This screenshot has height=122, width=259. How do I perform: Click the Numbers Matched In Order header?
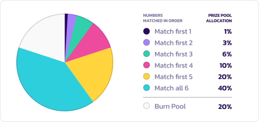163,18
